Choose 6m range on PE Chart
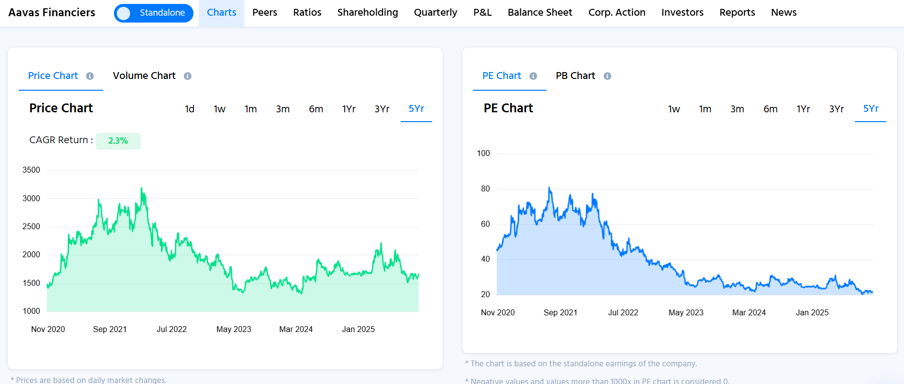This screenshot has width=904, height=384. click(x=770, y=109)
